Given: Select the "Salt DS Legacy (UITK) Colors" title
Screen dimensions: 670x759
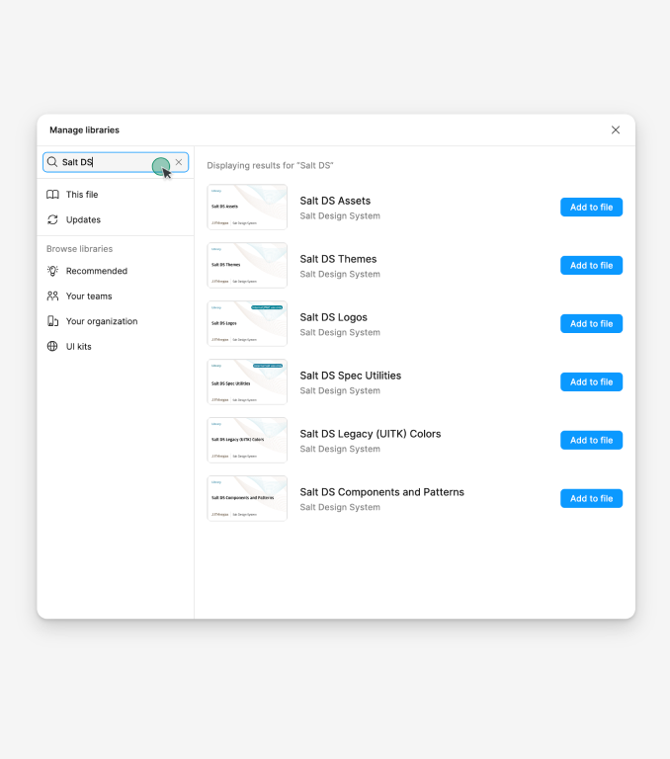Looking at the screenshot, I should pyautogui.click(x=371, y=434).
